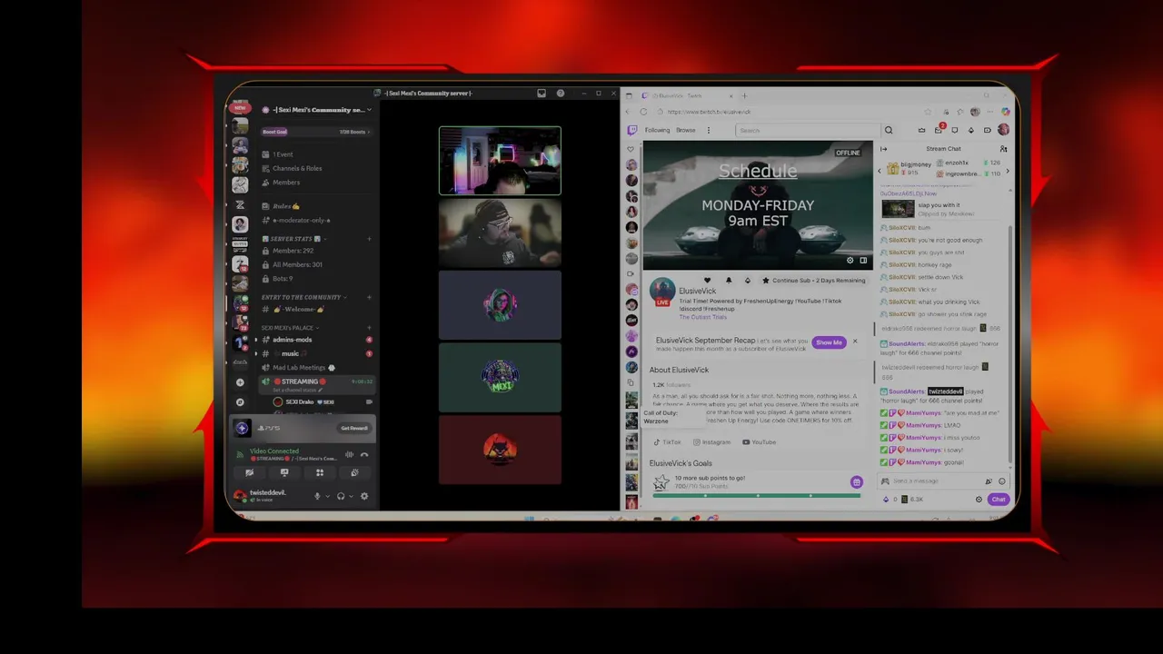Open Boost Goal bar in Discord
The width and height of the screenshot is (1163, 654).
315,132
